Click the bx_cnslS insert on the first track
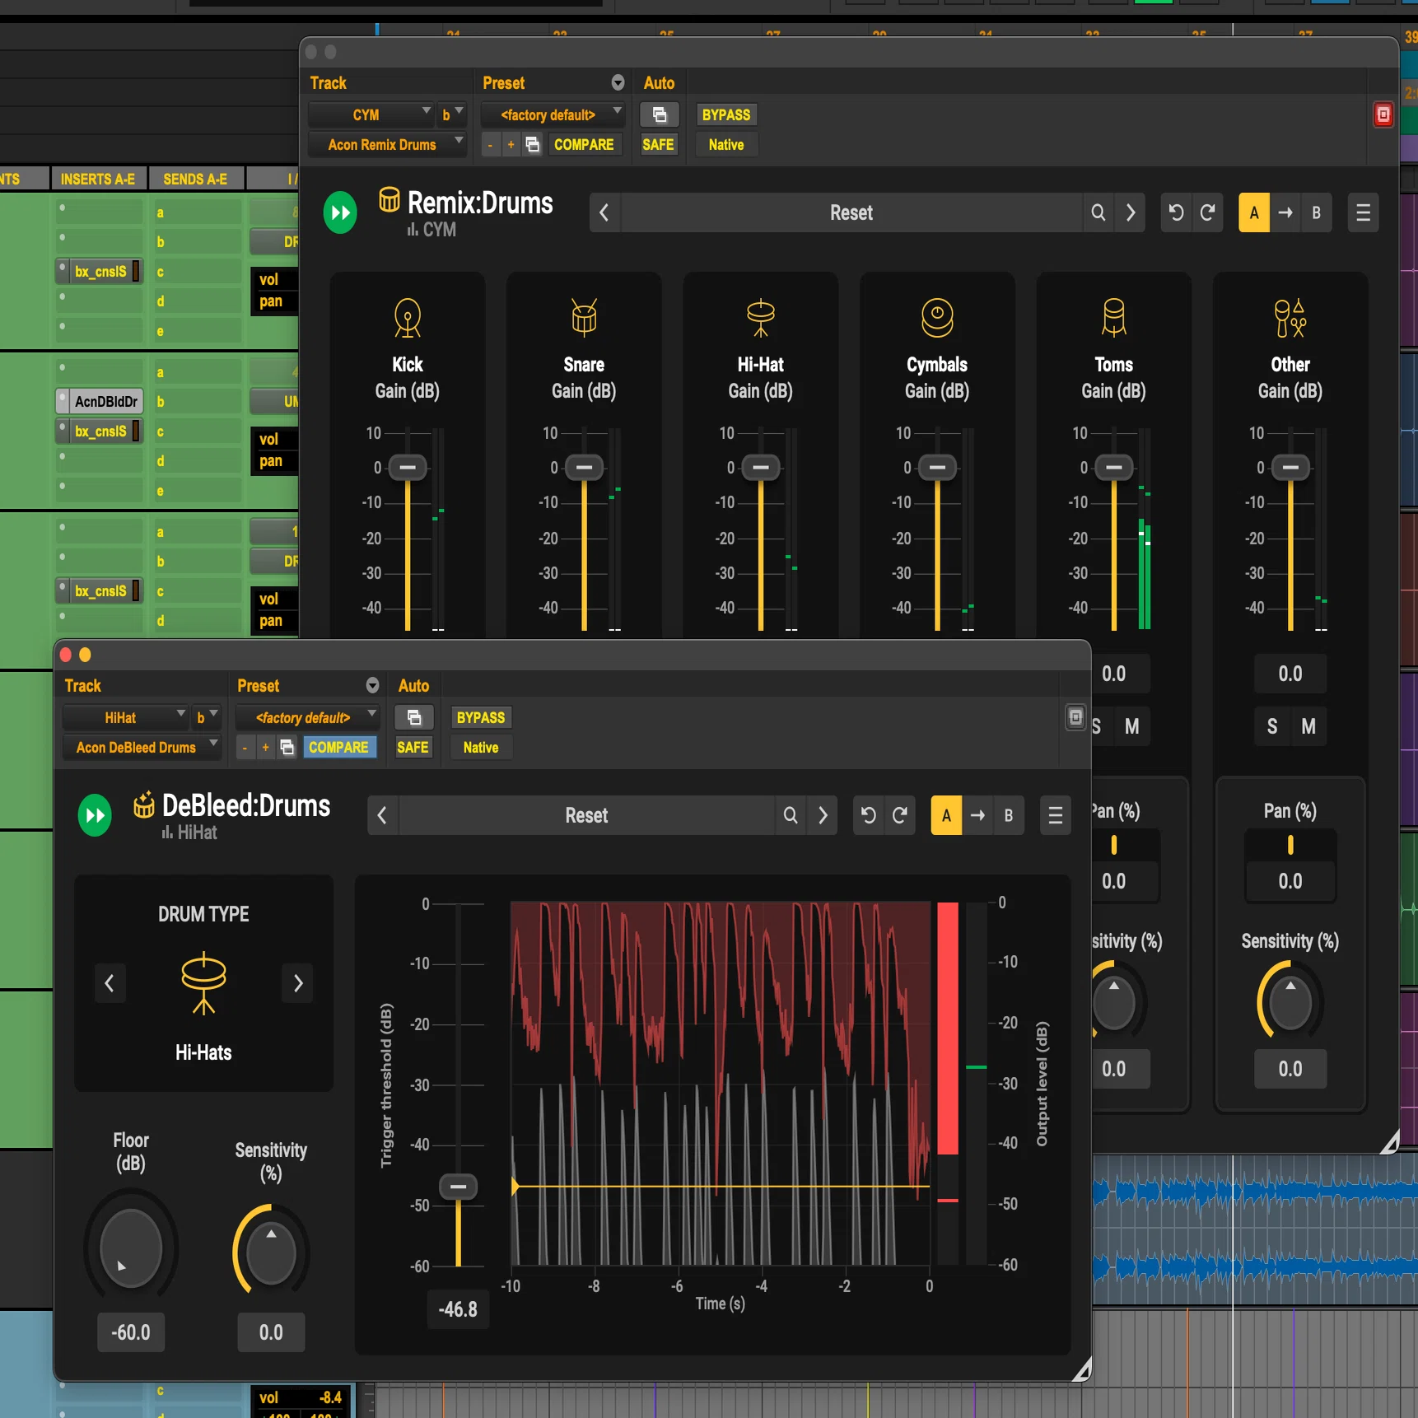Viewport: 1418px width, 1418px height. 100,271
